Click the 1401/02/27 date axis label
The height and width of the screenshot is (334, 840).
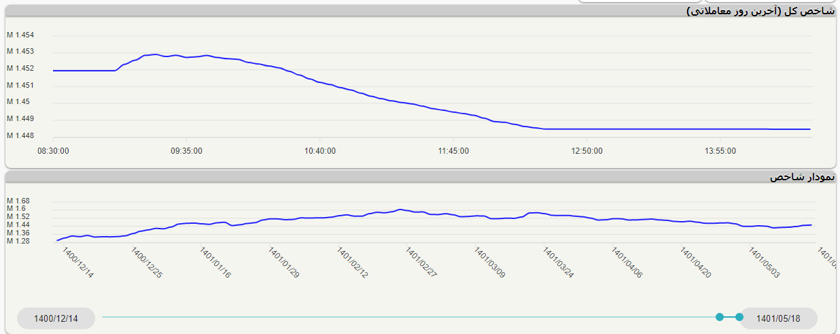point(421,263)
